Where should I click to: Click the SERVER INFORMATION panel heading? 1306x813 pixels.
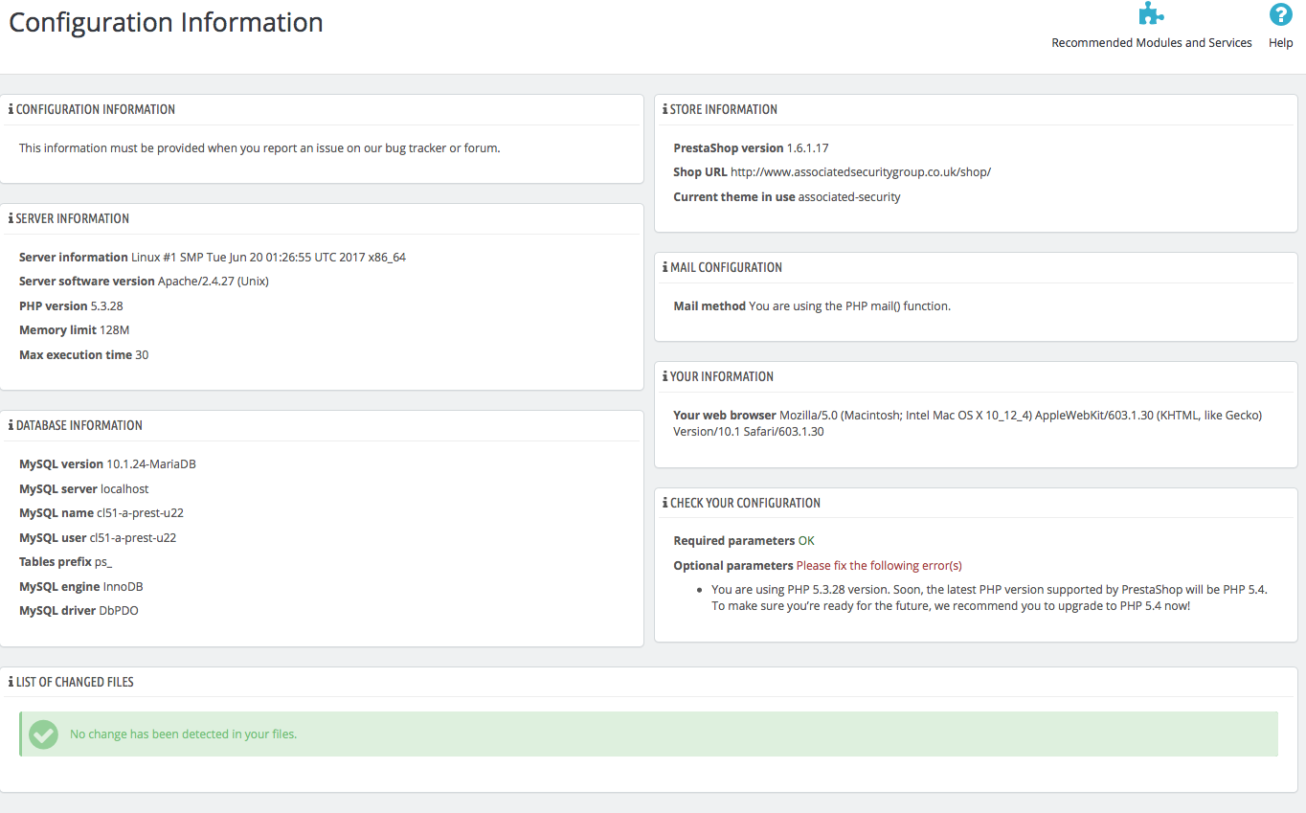click(73, 218)
